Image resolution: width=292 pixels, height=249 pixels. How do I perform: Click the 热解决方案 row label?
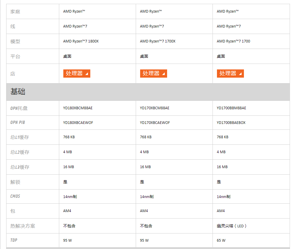pyautogui.click(x=23, y=226)
